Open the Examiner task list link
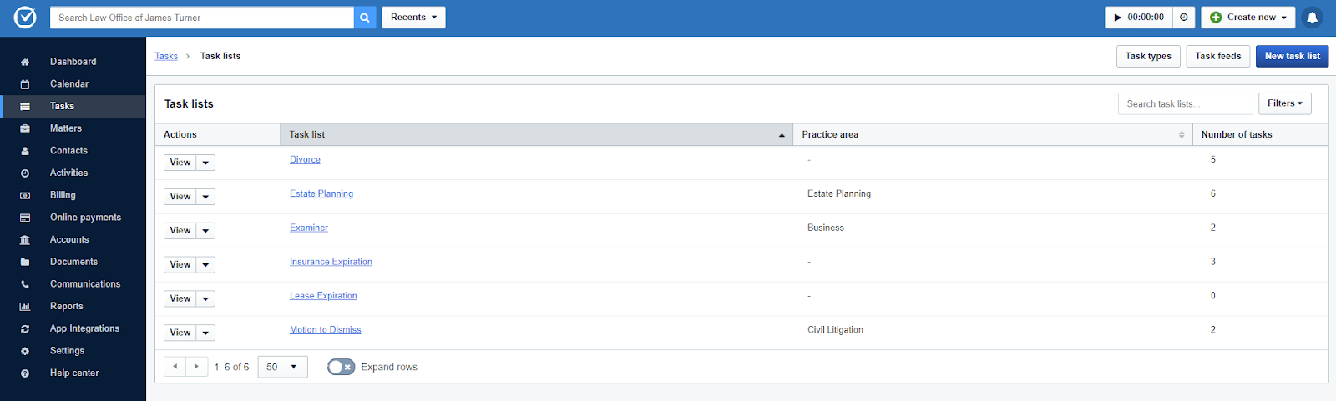 309,228
